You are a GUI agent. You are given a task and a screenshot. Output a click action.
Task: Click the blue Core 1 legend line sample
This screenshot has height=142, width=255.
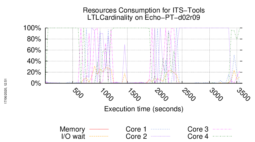coord(160,129)
